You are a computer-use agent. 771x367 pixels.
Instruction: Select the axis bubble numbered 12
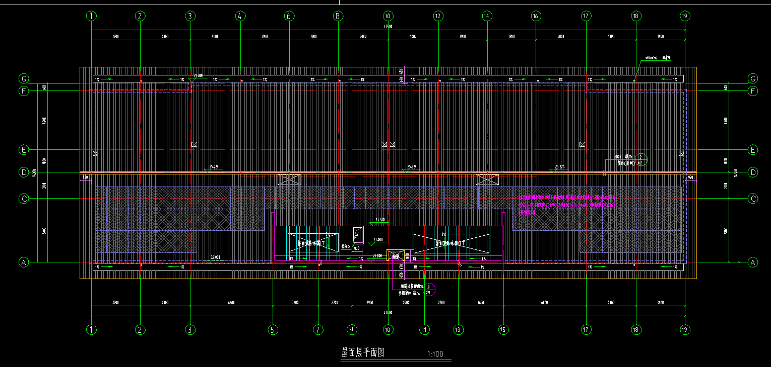click(438, 16)
